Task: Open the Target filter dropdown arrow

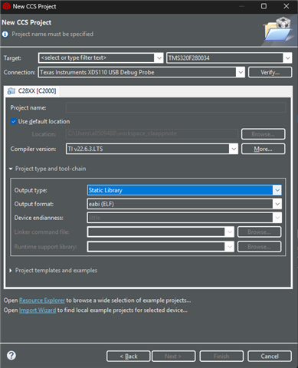Action: pos(159,58)
